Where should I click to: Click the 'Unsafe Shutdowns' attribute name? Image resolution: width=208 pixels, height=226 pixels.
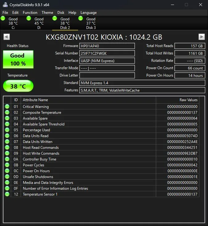pyautogui.click(x=38, y=177)
